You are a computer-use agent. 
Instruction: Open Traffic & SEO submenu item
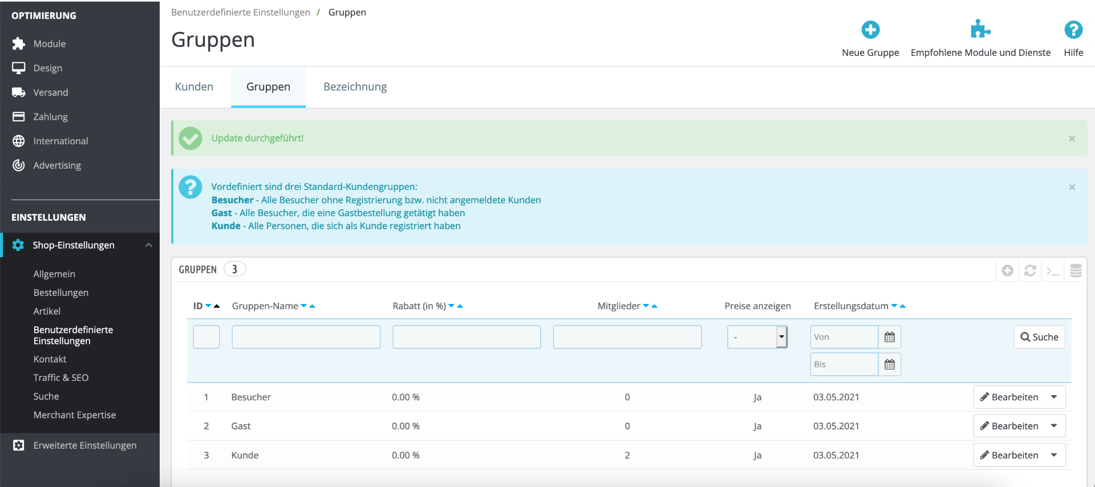click(x=61, y=378)
